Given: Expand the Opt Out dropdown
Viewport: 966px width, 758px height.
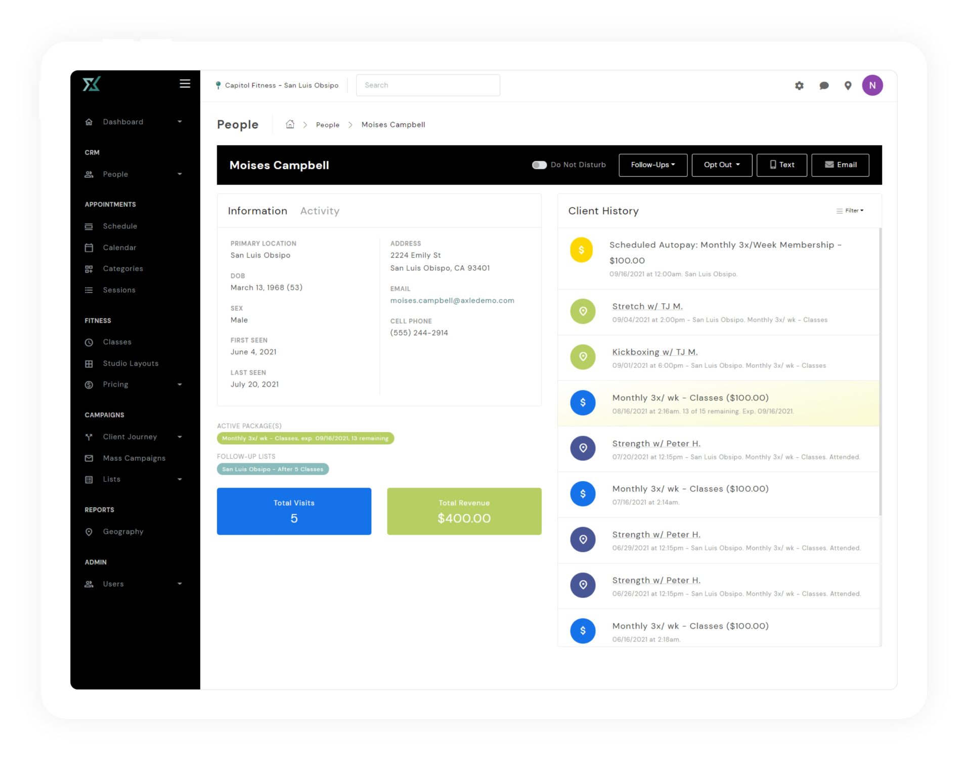Looking at the screenshot, I should tap(721, 165).
